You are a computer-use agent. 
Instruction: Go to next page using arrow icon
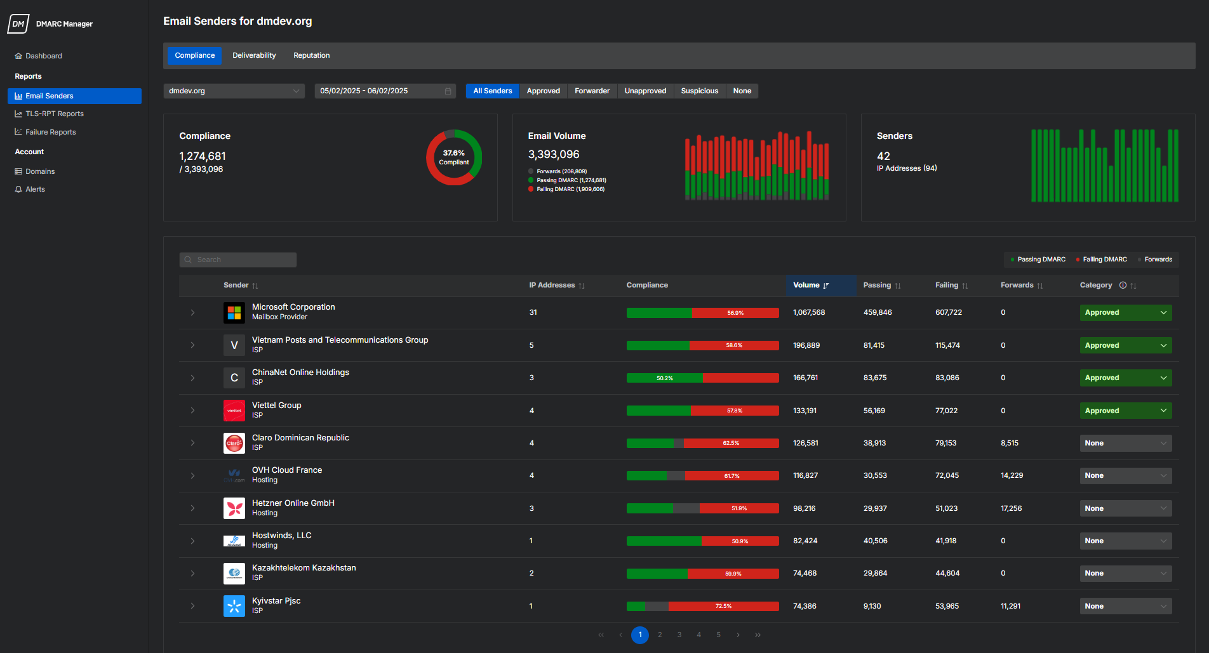point(738,635)
